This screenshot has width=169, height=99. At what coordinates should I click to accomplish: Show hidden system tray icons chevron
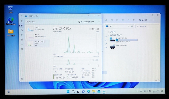[x=138, y=91]
